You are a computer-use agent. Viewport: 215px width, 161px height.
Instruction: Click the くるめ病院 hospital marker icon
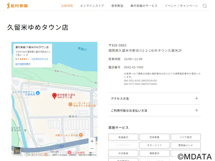pyautogui.click(x=69, y=152)
